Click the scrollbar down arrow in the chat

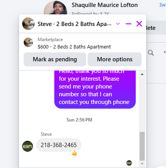pyautogui.click(x=142, y=164)
